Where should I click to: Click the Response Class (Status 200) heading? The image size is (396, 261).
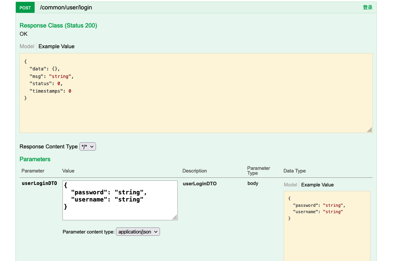coord(58,26)
